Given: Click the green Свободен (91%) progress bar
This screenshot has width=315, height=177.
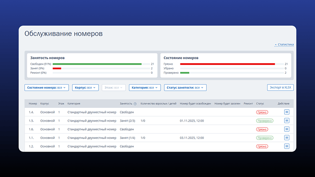Looking at the screenshot, I should (97, 64).
